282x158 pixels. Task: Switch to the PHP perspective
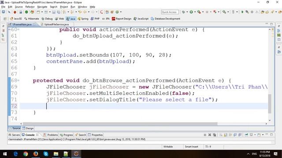click(95, 18)
